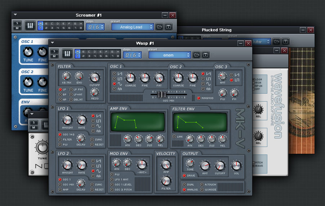Expand the Wasp #1 window menu arrow
The width and height of the screenshot is (325, 206).
tap(53, 43)
